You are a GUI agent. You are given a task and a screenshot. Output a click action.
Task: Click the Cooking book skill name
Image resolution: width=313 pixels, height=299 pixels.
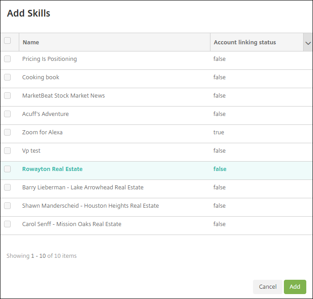pyautogui.click(x=41, y=77)
